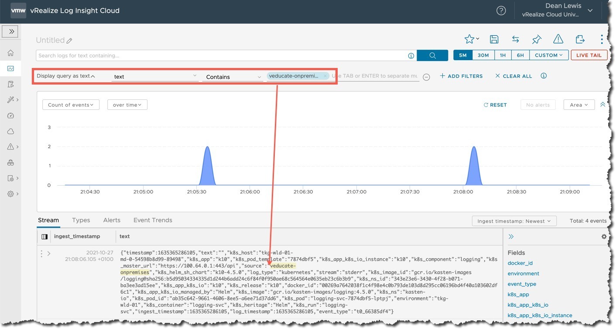The height and width of the screenshot is (329, 616).
Task: Select the 5M time range
Action: 463,55
